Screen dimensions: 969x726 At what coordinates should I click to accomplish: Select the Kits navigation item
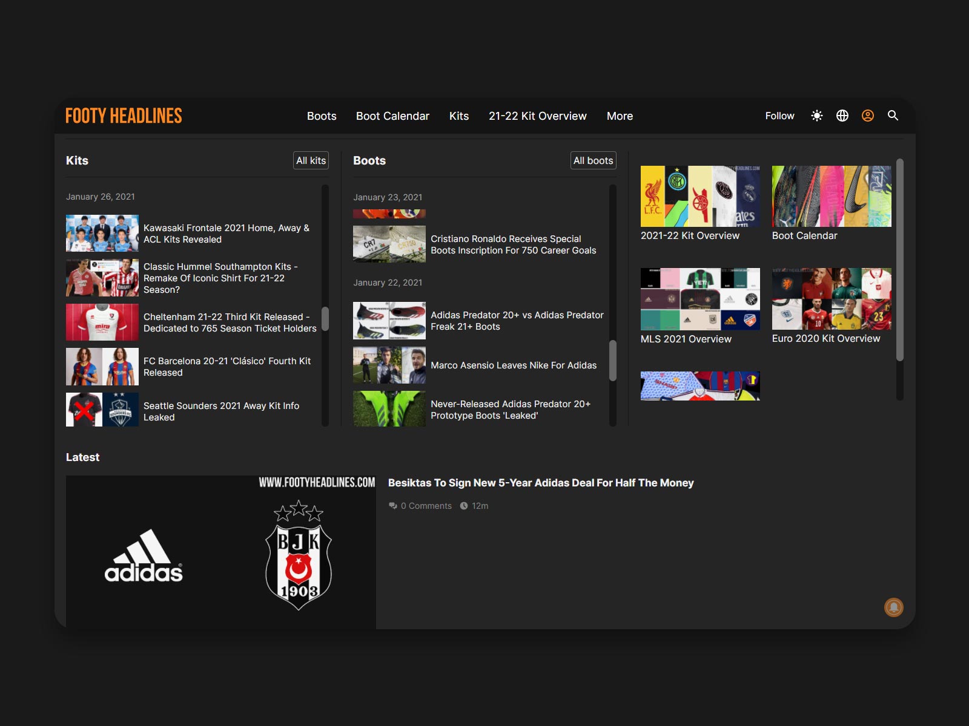[458, 116]
